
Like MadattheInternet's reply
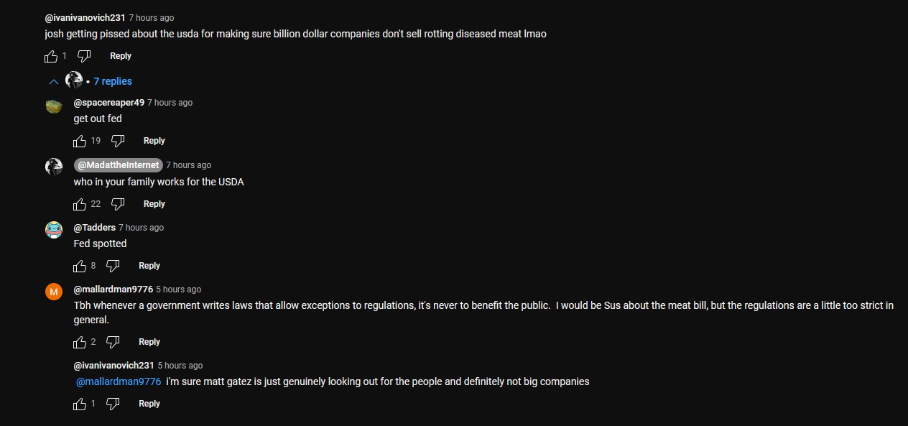coord(80,204)
